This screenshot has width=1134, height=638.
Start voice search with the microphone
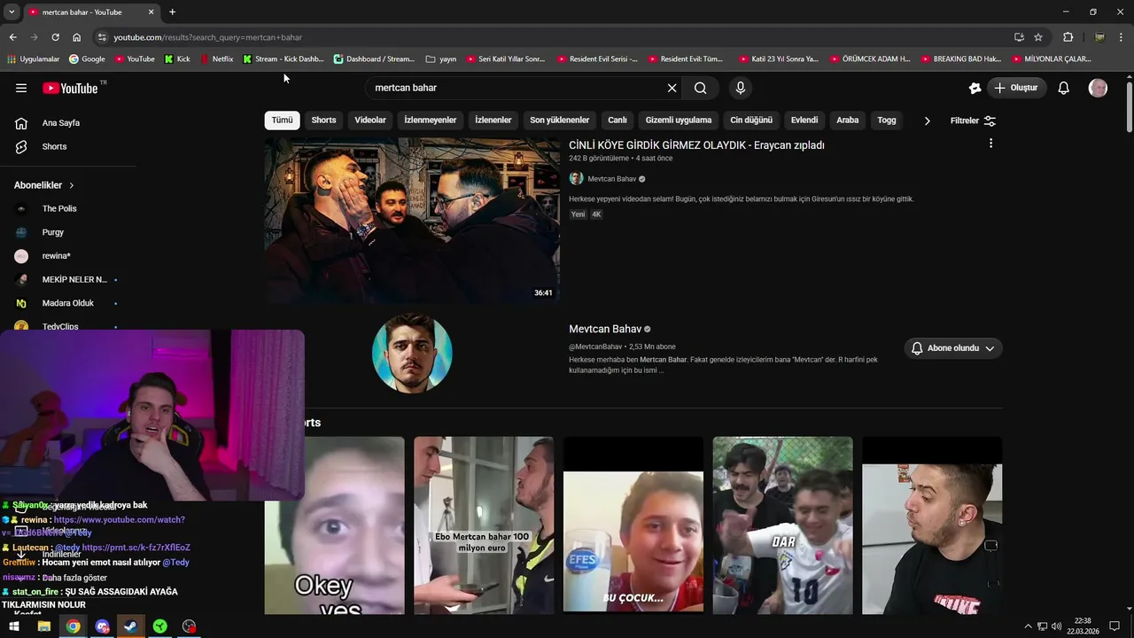pos(741,88)
